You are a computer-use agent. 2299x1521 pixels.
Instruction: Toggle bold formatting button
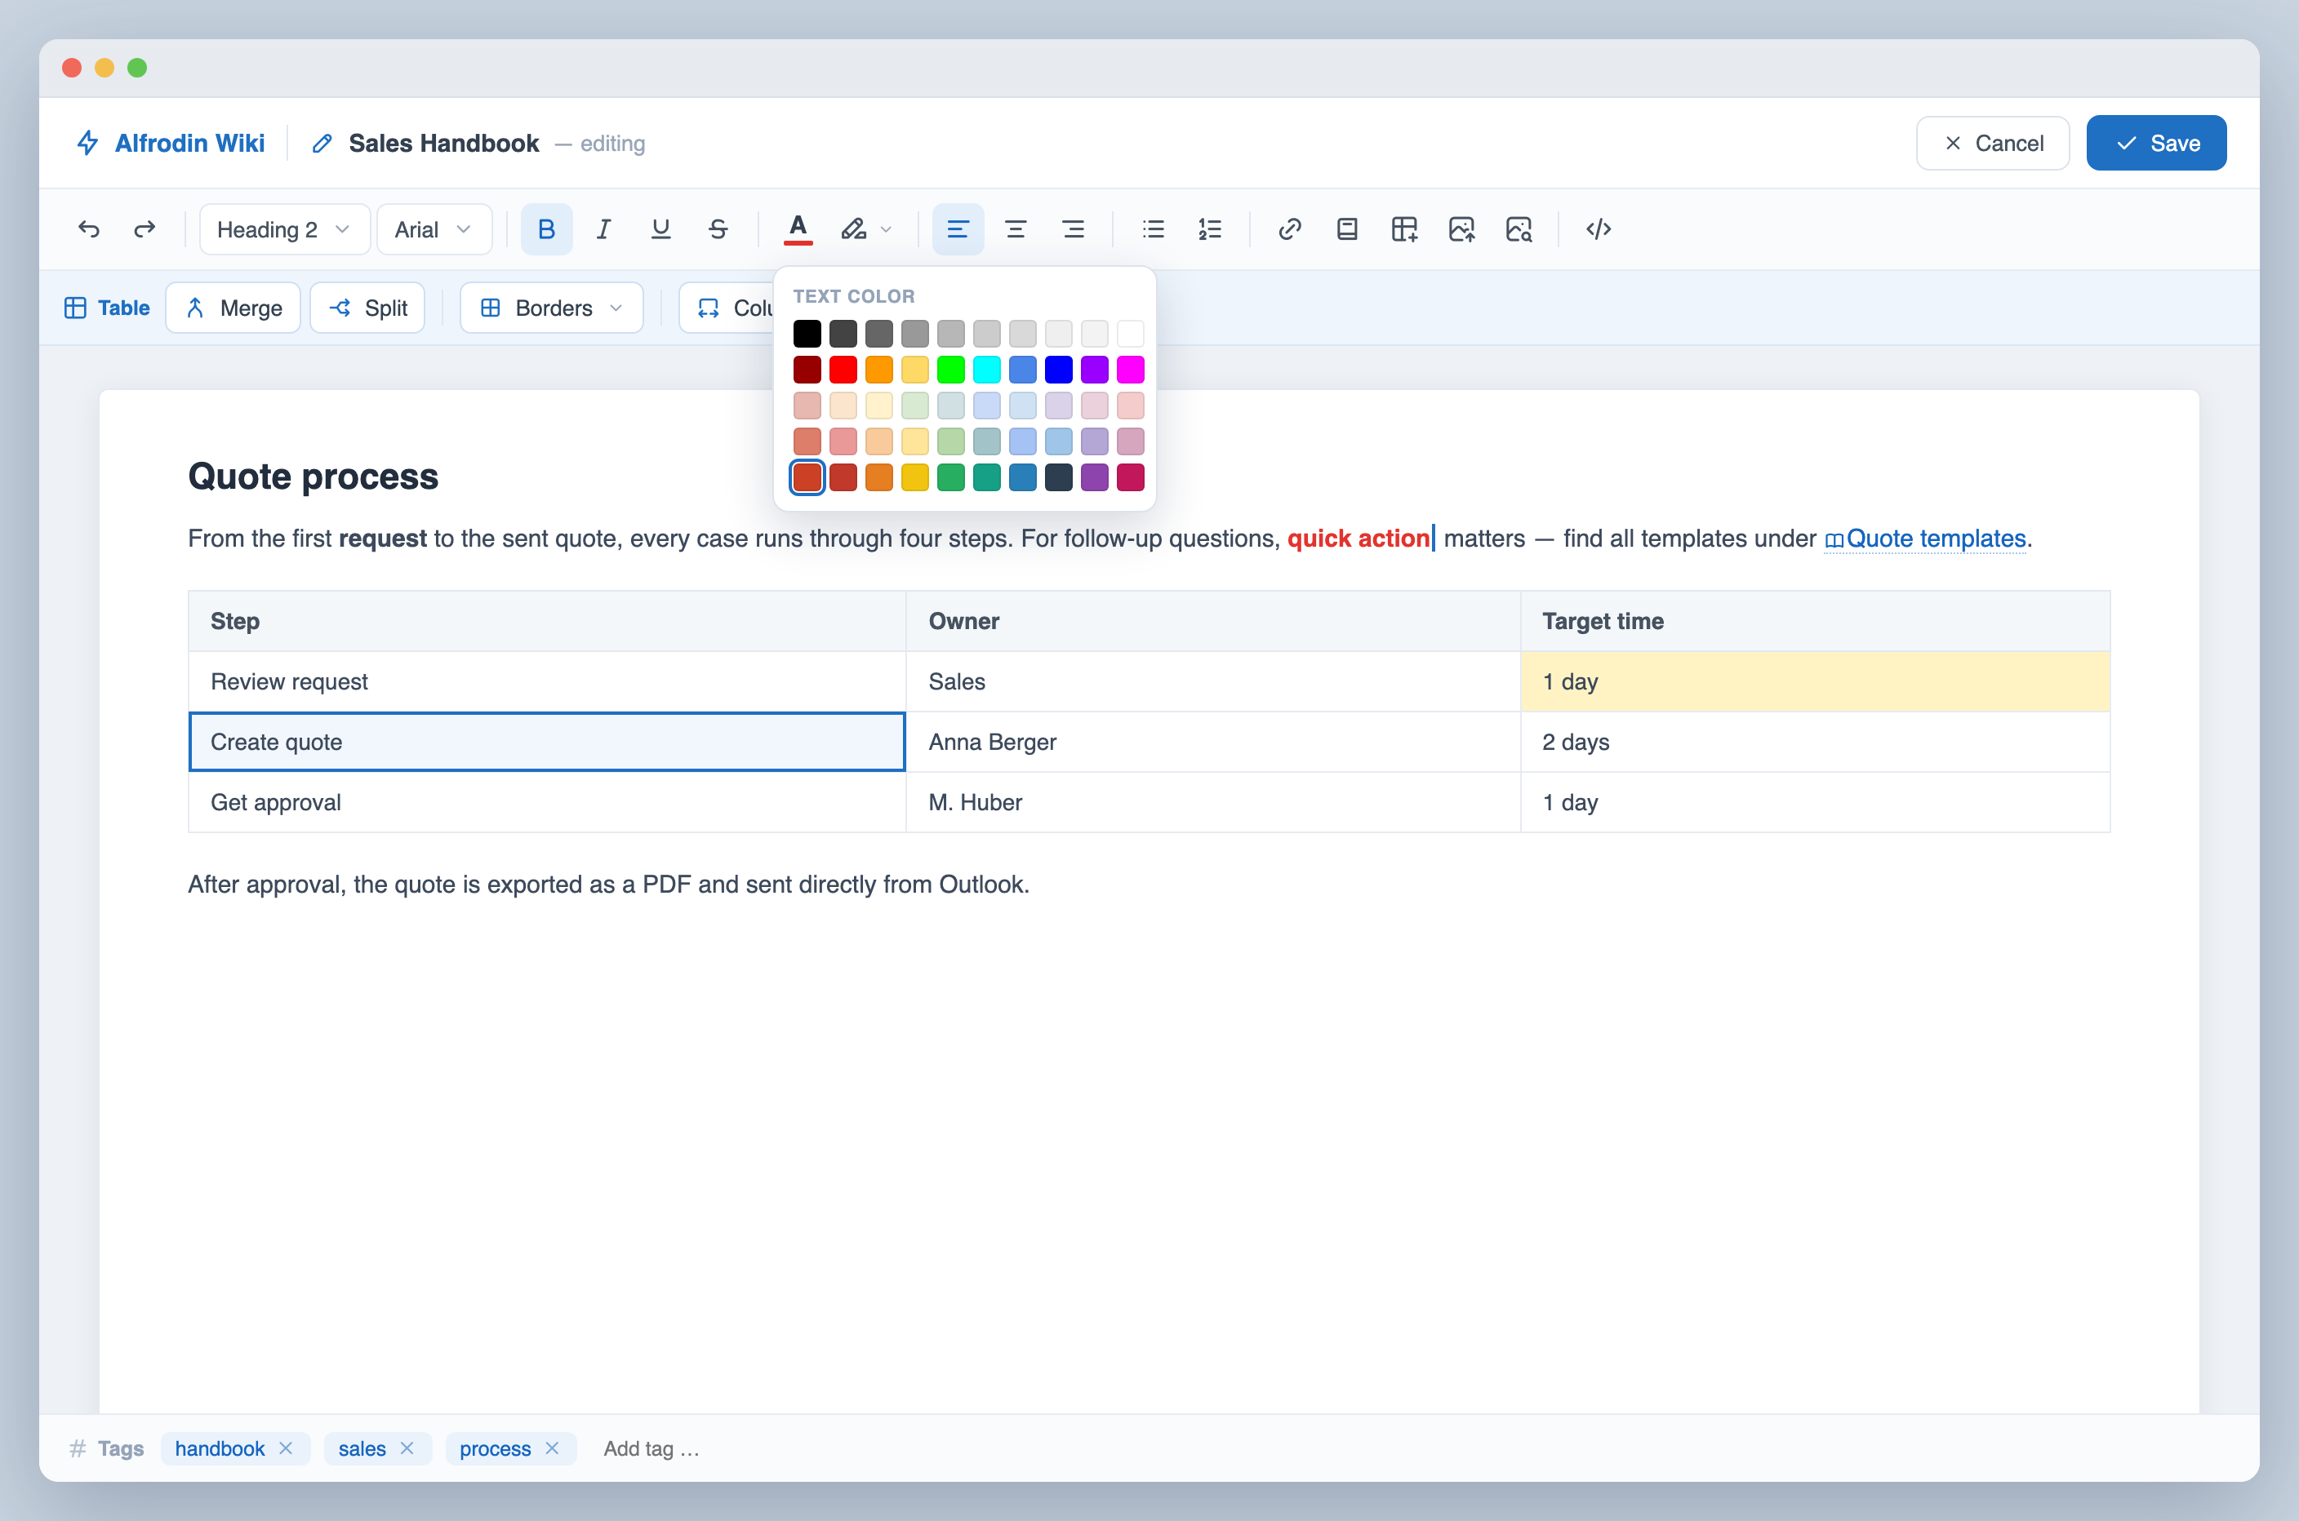tap(546, 229)
